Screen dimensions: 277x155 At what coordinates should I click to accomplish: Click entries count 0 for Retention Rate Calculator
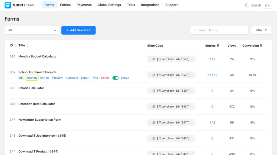pos(212,107)
